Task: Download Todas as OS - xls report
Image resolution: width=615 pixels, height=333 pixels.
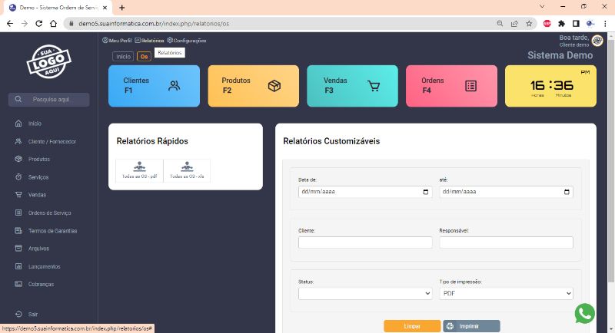Action: [187, 170]
